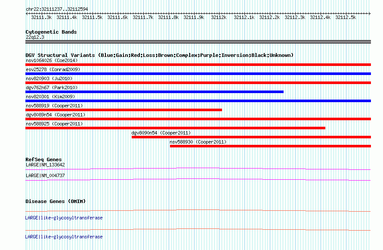This screenshot has width=383, height=250.
Task: Click the 32112.5k ruler tick label
Action: (x=346, y=17)
